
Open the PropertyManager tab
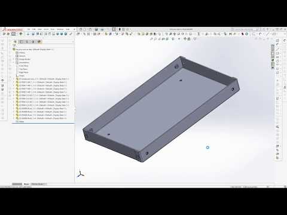tap(21, 42)
